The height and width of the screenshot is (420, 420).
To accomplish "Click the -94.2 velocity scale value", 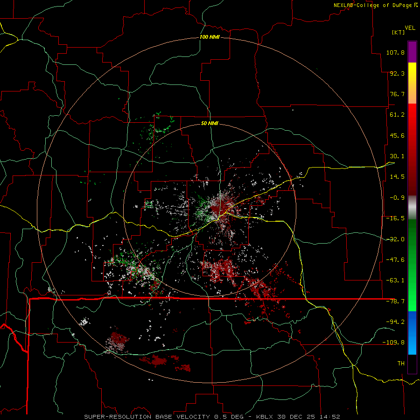I will [x=395, y=322].
